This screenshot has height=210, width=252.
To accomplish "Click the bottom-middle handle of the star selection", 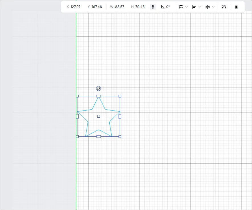I will (x=99, y=136).
